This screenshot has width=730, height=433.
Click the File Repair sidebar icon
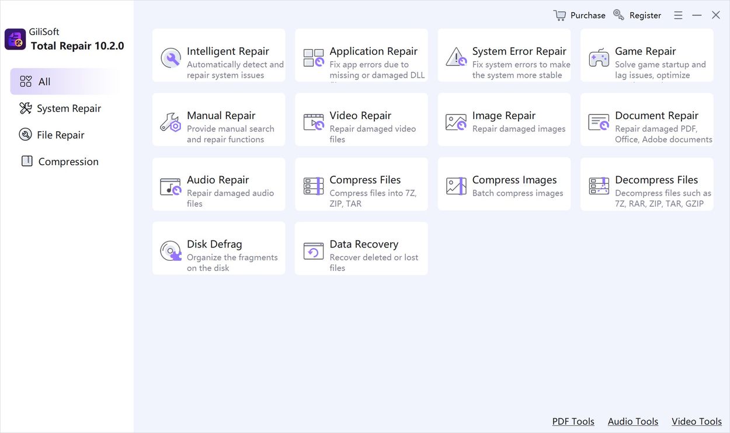26,135
